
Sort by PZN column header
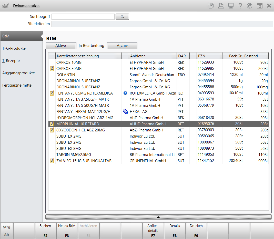pos(209,56)
